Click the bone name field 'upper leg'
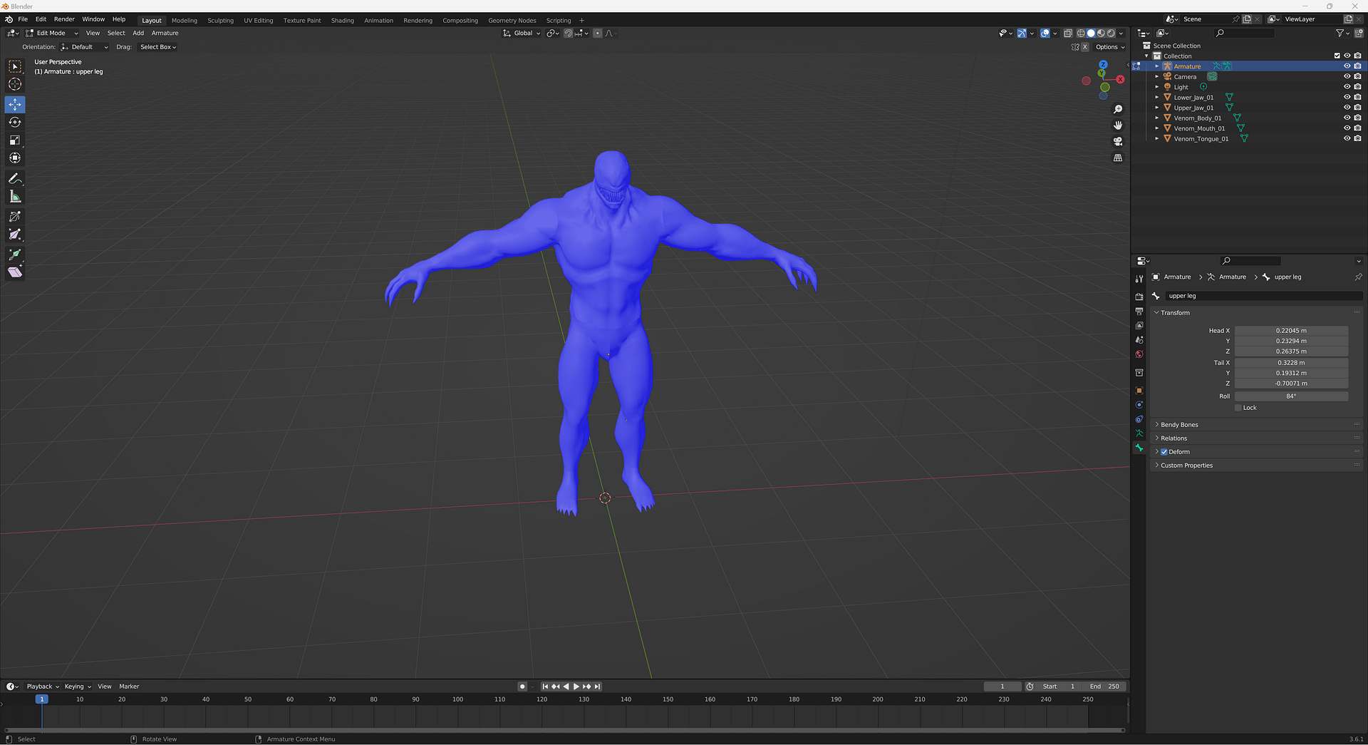 click(x=1263, y=296)
